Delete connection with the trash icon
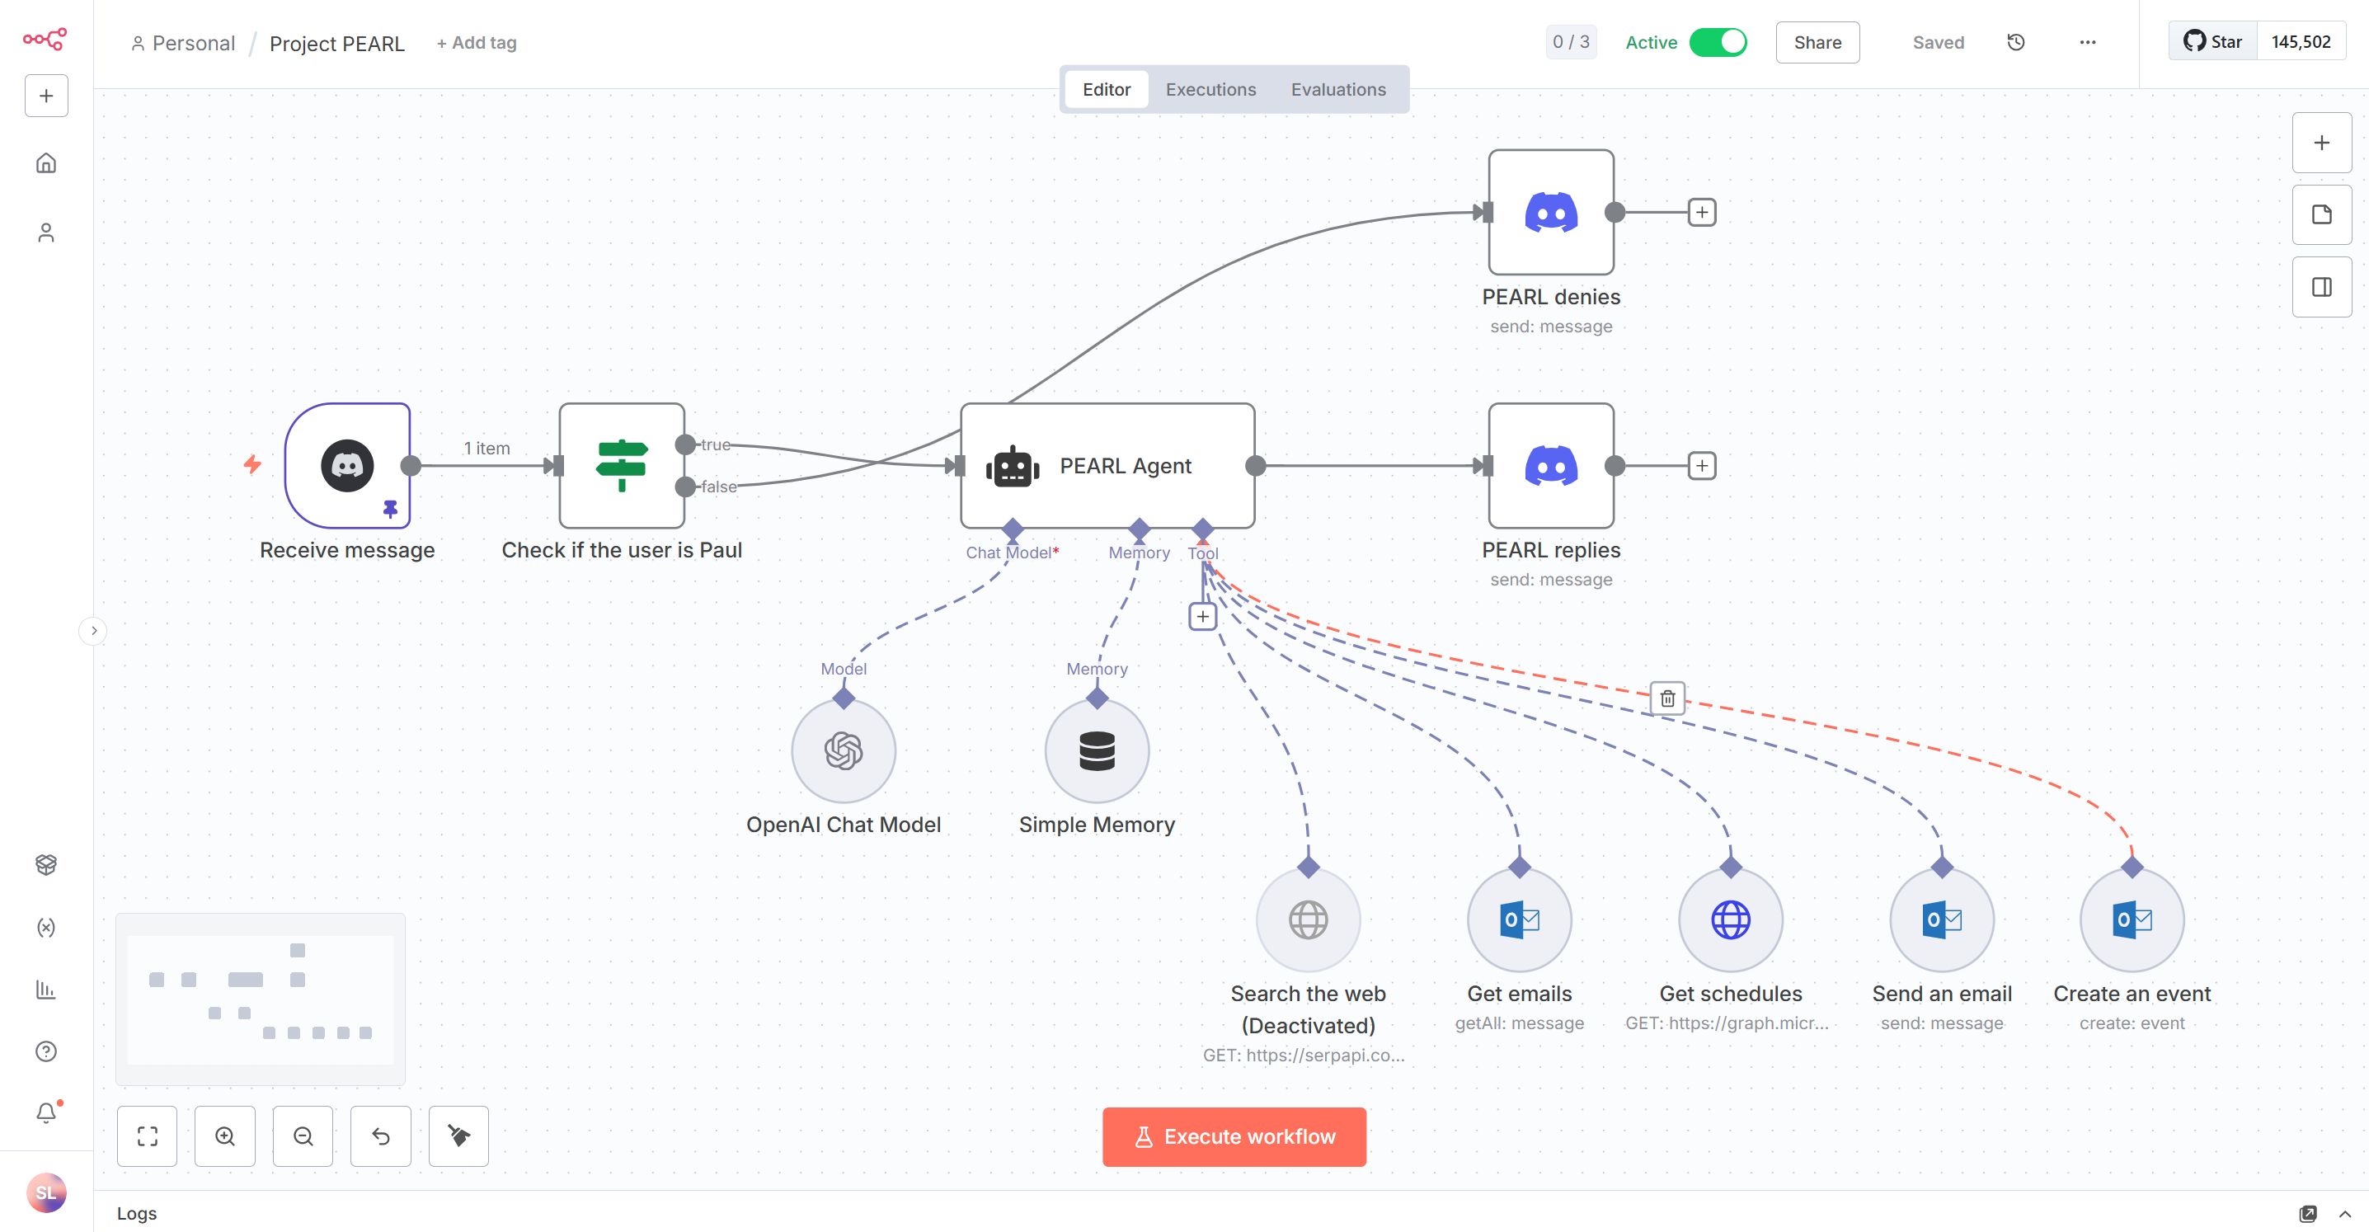Image resolution: width=2369 pixels, height=1232 pixels. pyautogui.click(x=1667, y=698)
